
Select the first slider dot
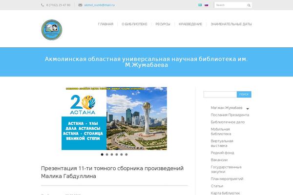(102, 155)
